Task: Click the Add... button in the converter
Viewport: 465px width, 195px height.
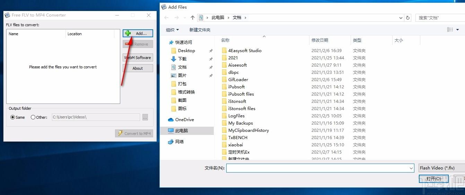Action: (138, 33)
